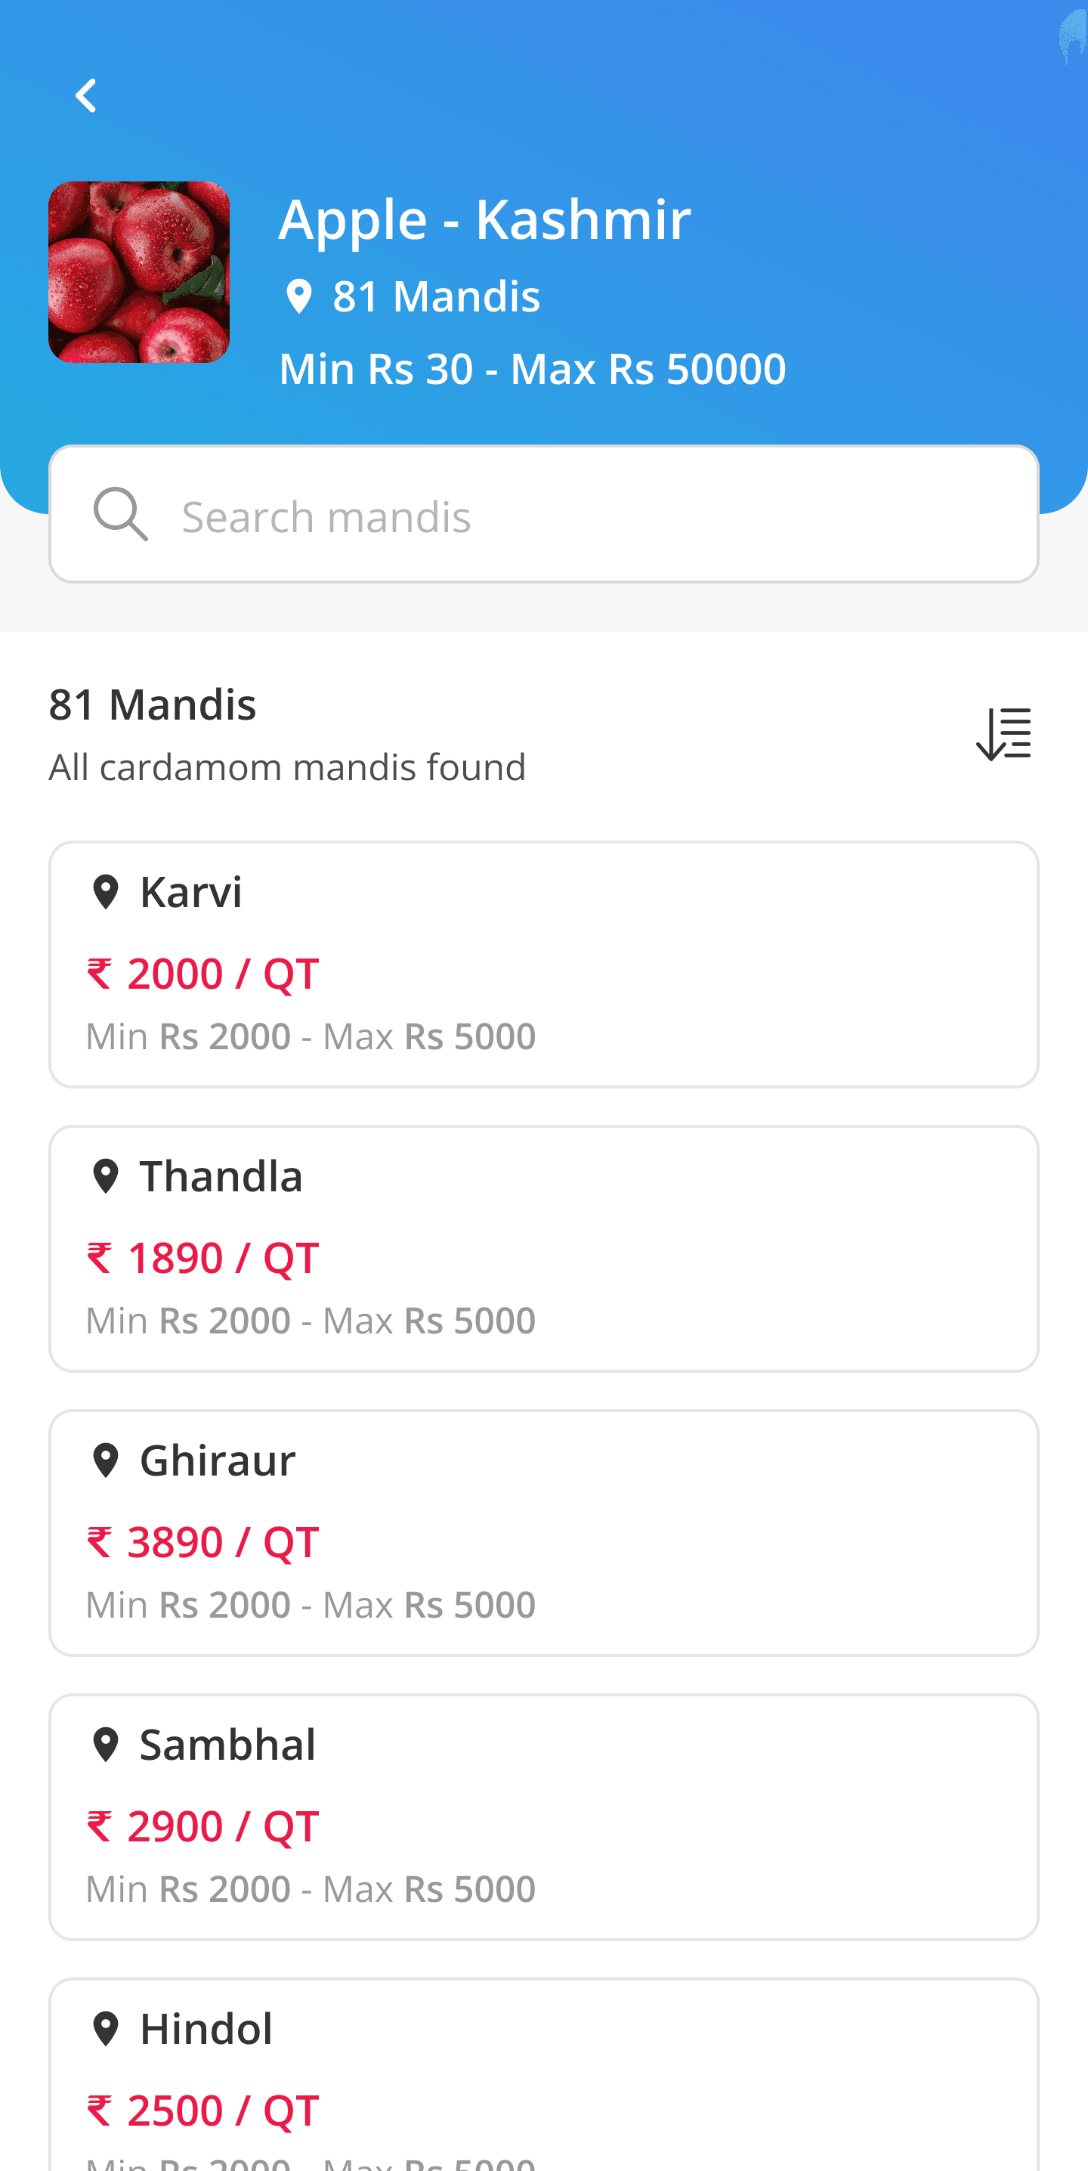This screenshot has height=2171, width=1088.
Task: Select the Thandla mandi name
Action: 221,1175
